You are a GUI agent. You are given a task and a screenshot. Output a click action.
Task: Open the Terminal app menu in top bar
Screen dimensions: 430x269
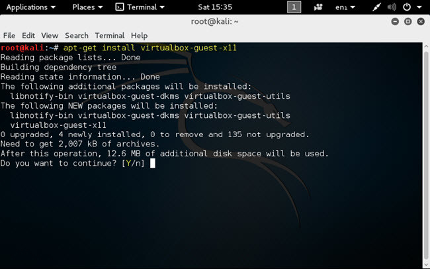point(140,7)
